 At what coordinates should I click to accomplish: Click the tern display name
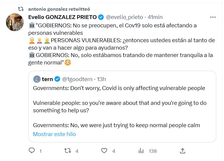click(x=47, y=79)
